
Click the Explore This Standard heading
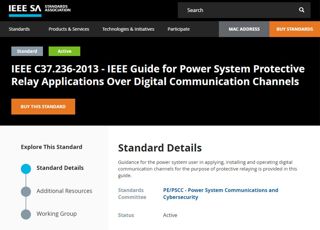pyautogui.click(x=51, y=147)
